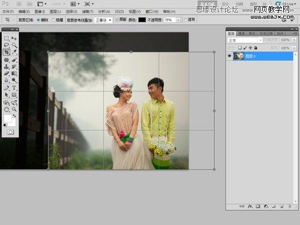Select the Rectangular Marquee tool
This screenshot has height=225, width=300.
[7, 38]
